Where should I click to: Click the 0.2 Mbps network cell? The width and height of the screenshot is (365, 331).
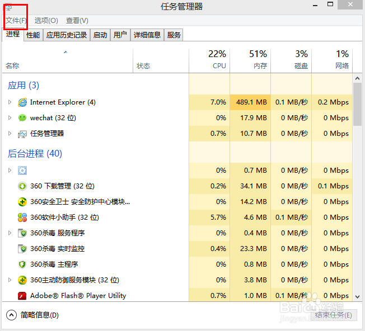(332, 102)
